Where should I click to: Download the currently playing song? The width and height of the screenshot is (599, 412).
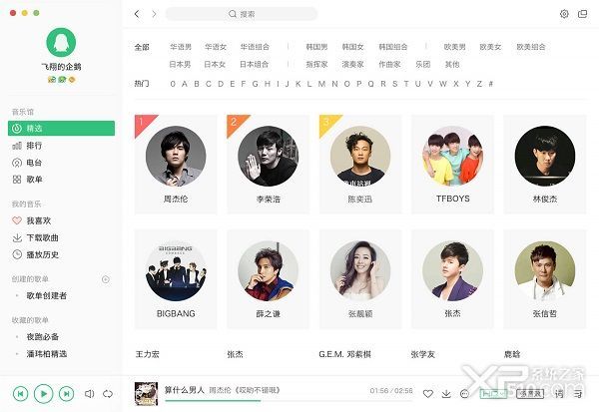pos(446,394)
